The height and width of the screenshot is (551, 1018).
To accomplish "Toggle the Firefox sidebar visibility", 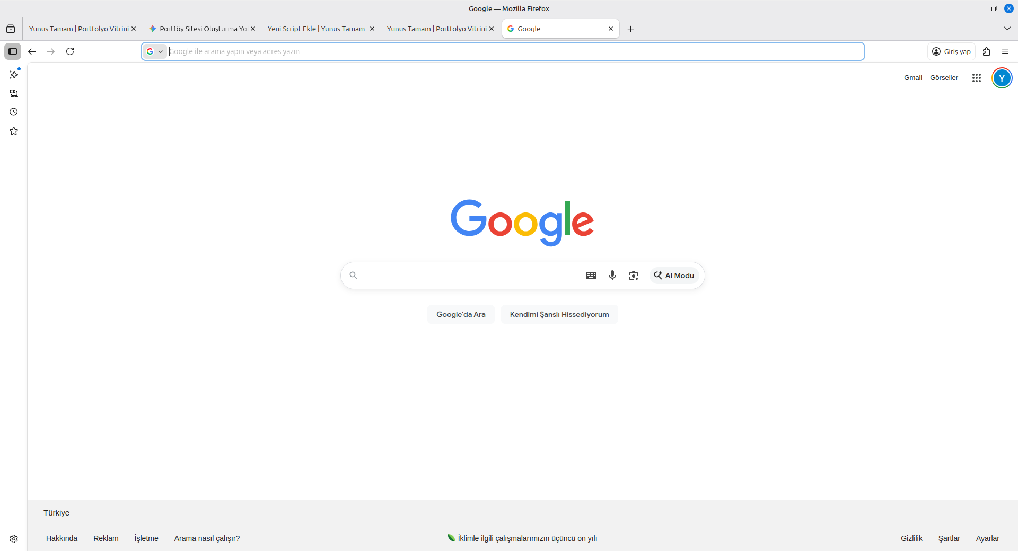I will [x=13, y=51].
